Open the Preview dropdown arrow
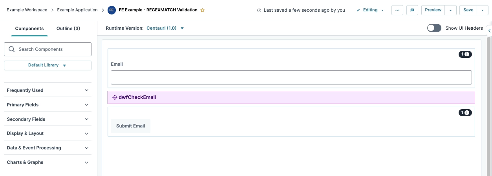Screen dimensions: 492x176 pyautogui.click(x=451, y=10)
